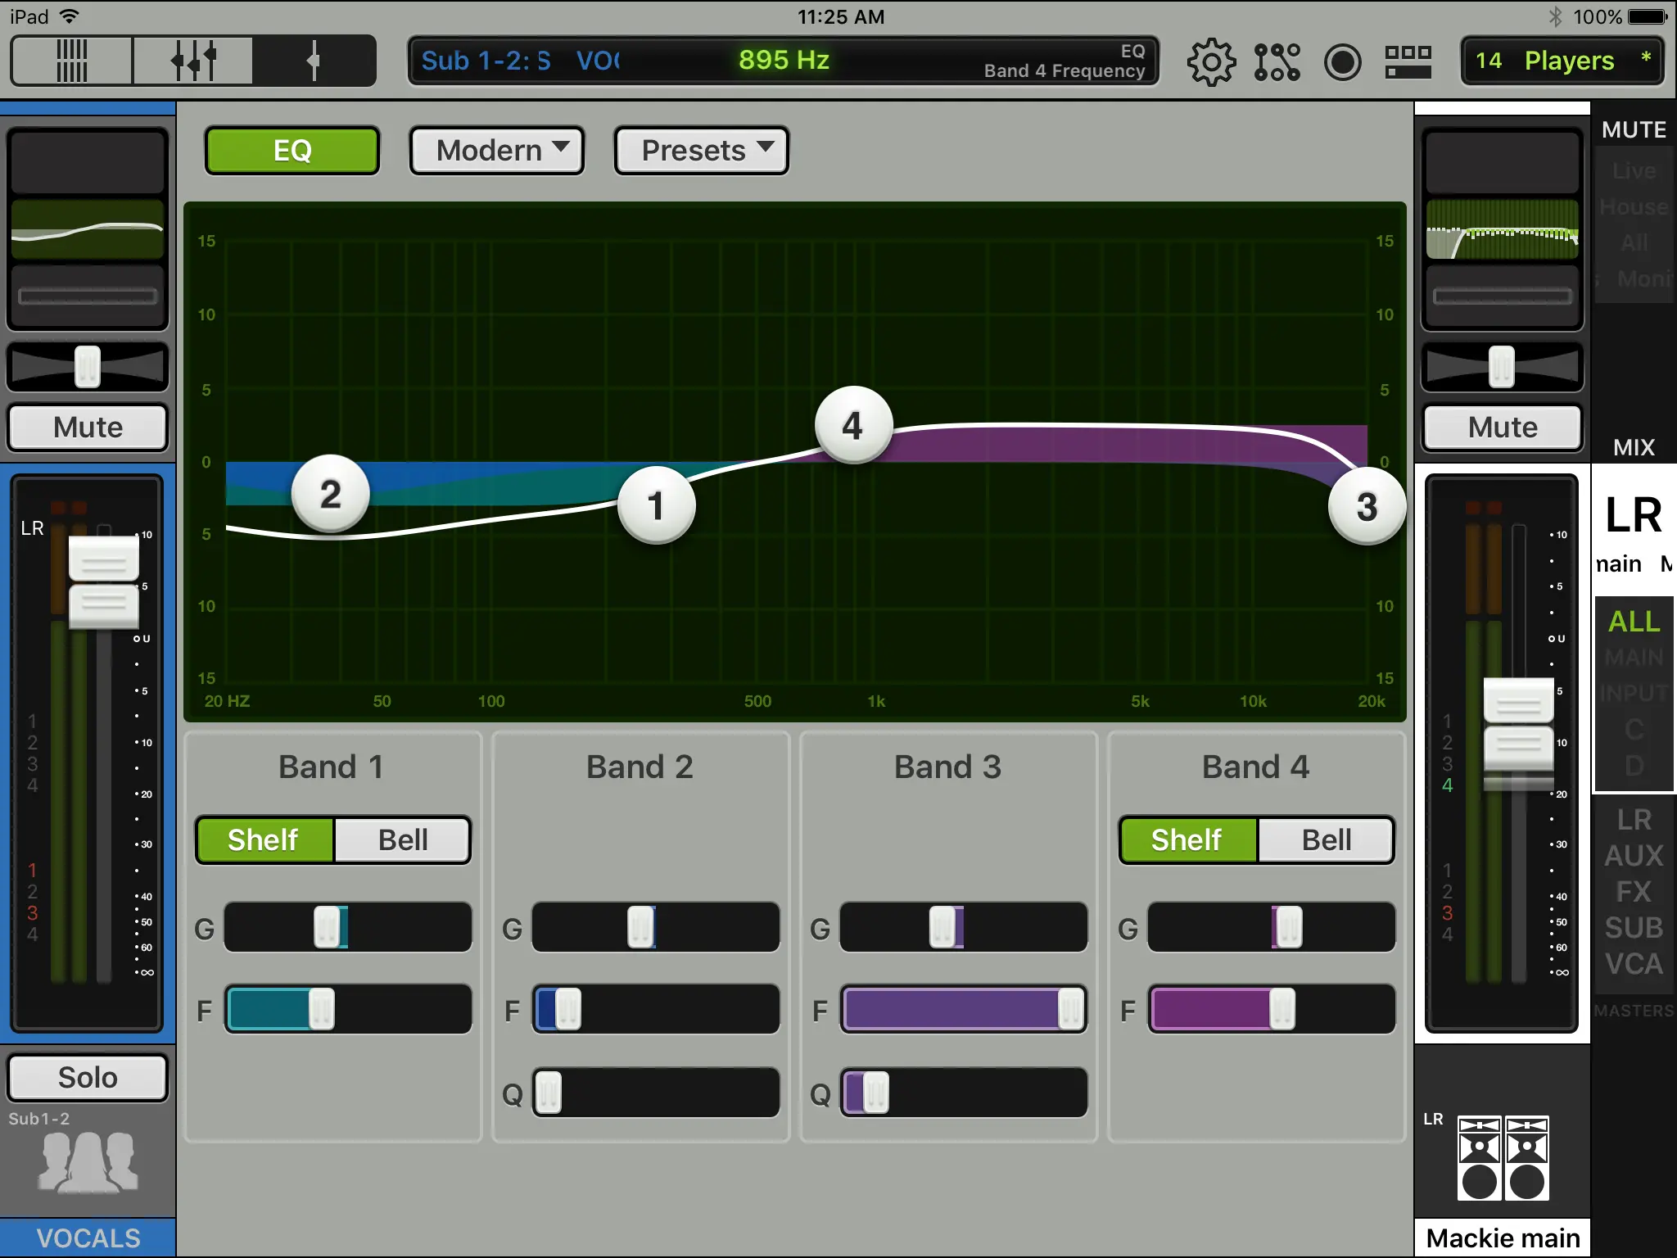Toggle the green EQ enable button
Screen dimensions: 1677x1258
click(x=292, y=151)
